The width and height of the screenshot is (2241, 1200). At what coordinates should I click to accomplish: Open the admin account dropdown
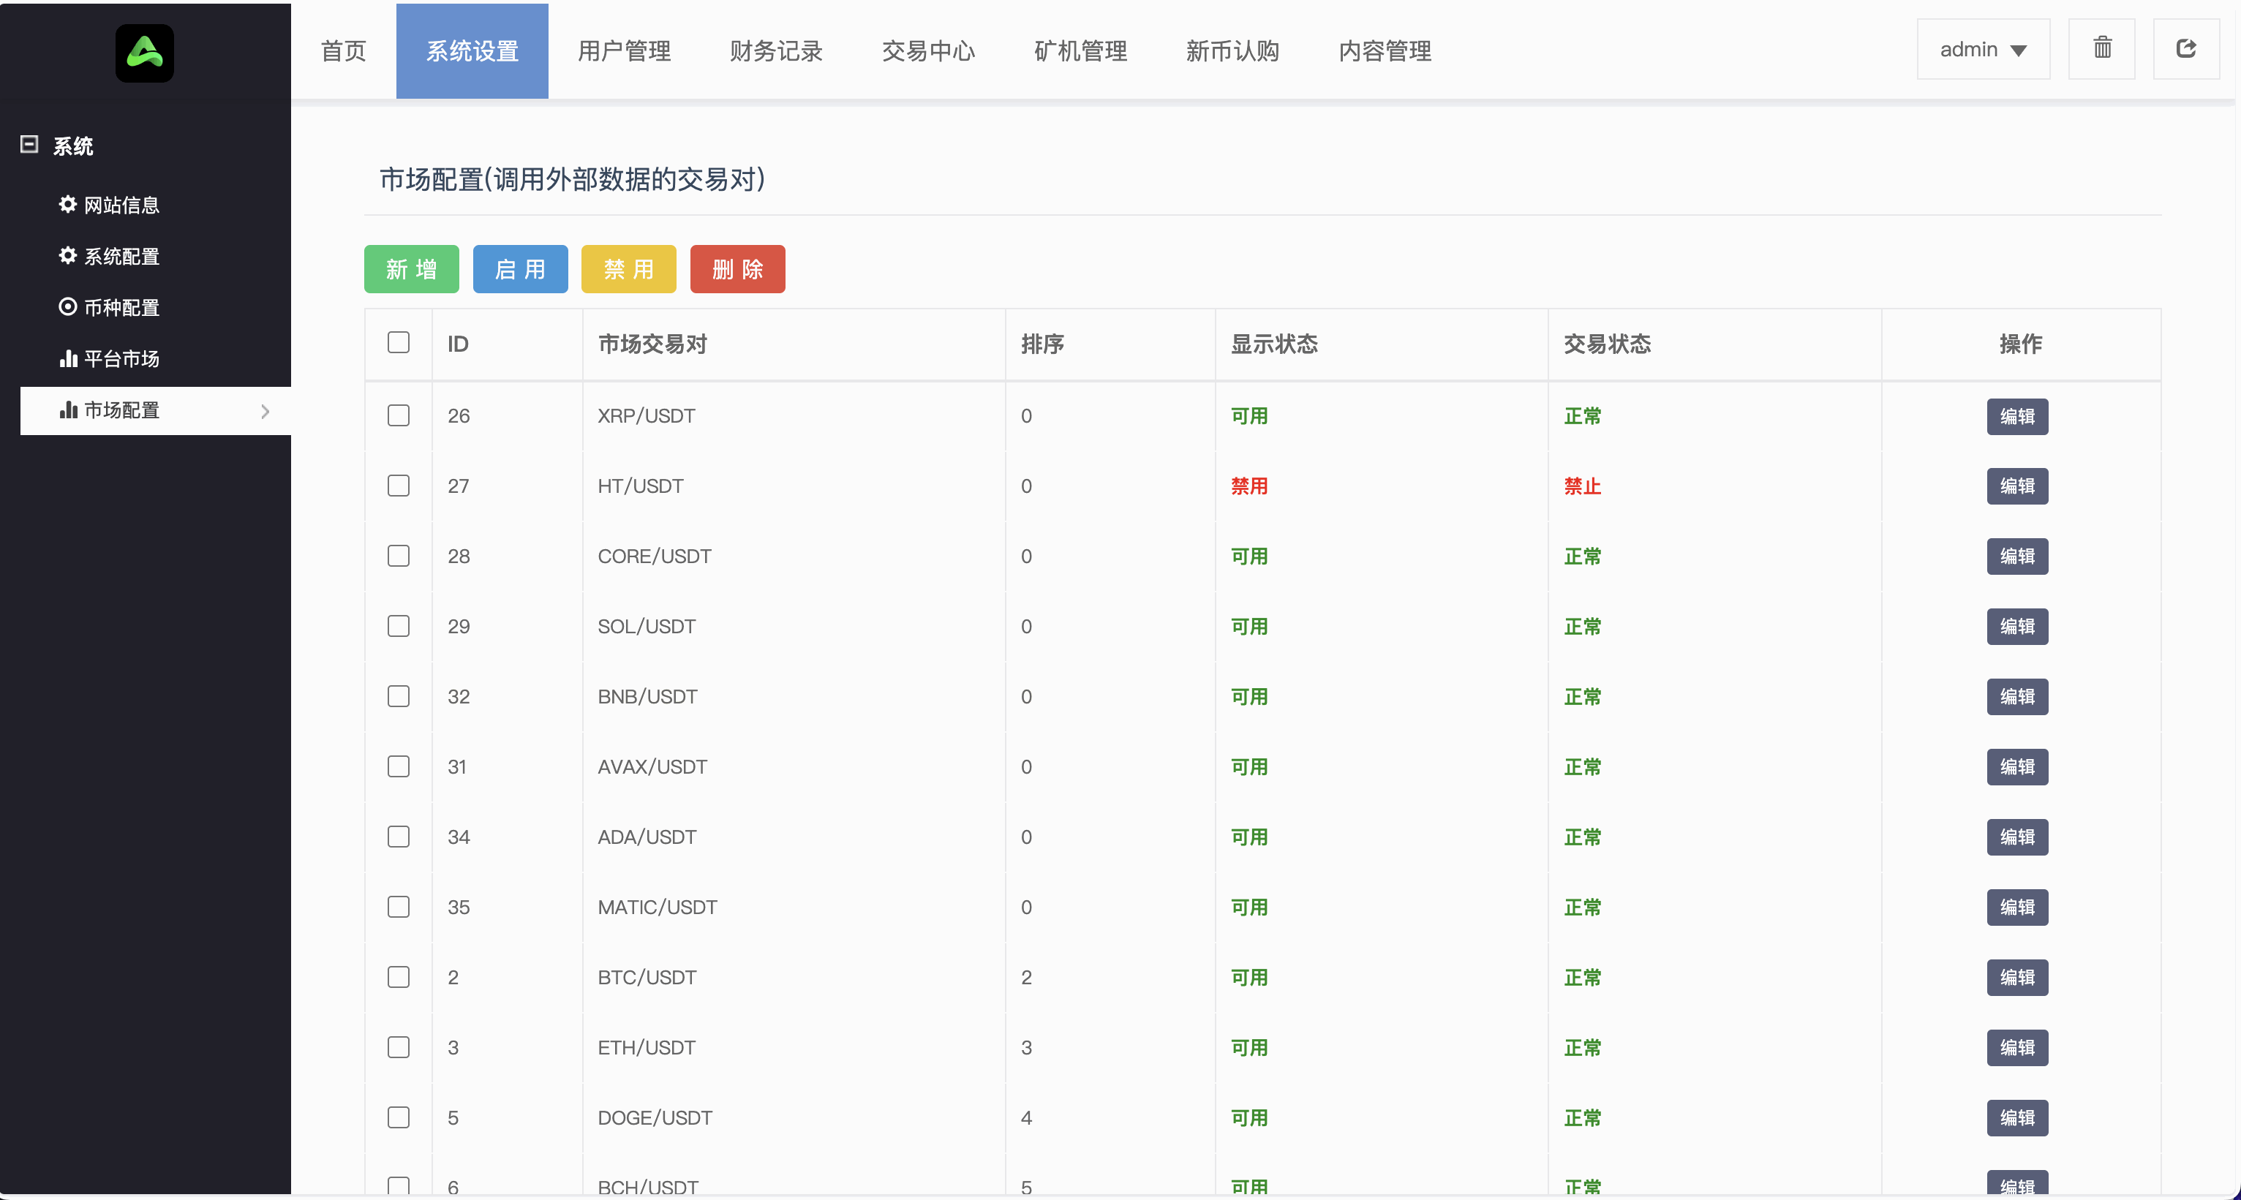click(x=1983, y=49)
